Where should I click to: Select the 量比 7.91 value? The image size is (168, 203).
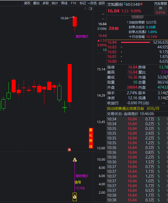tap(164, 72)
